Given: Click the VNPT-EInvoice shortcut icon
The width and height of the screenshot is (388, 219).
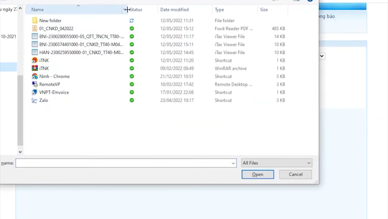Looking at the screenshot, I should coord(34,92).
